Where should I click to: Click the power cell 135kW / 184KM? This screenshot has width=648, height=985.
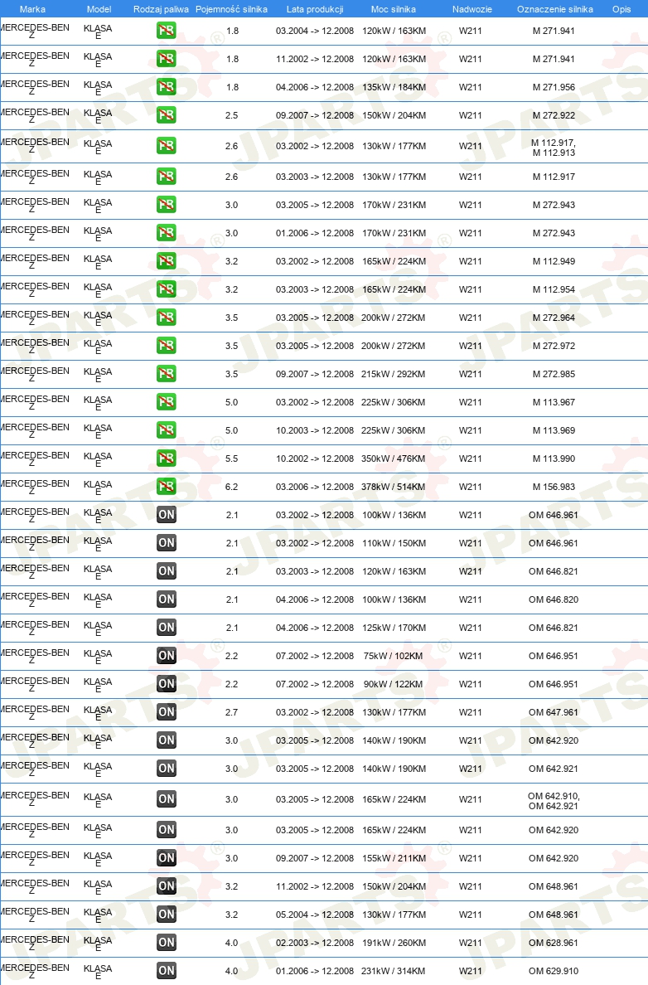[x=394, y=87]
